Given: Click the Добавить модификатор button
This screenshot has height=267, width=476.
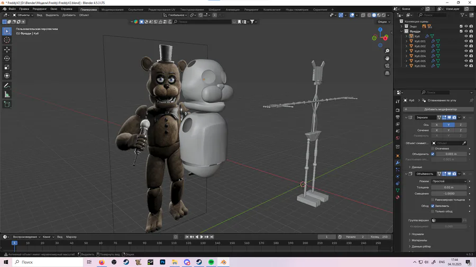Looking at the screenshot, I should pos(440,109).
